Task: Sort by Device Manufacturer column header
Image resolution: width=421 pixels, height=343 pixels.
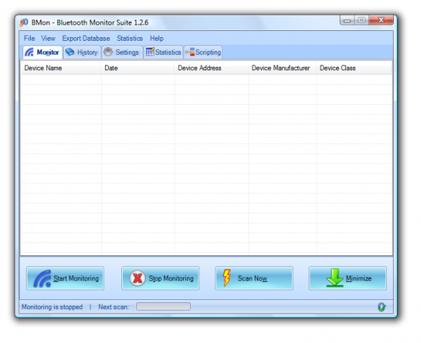Action: (282, 67)
